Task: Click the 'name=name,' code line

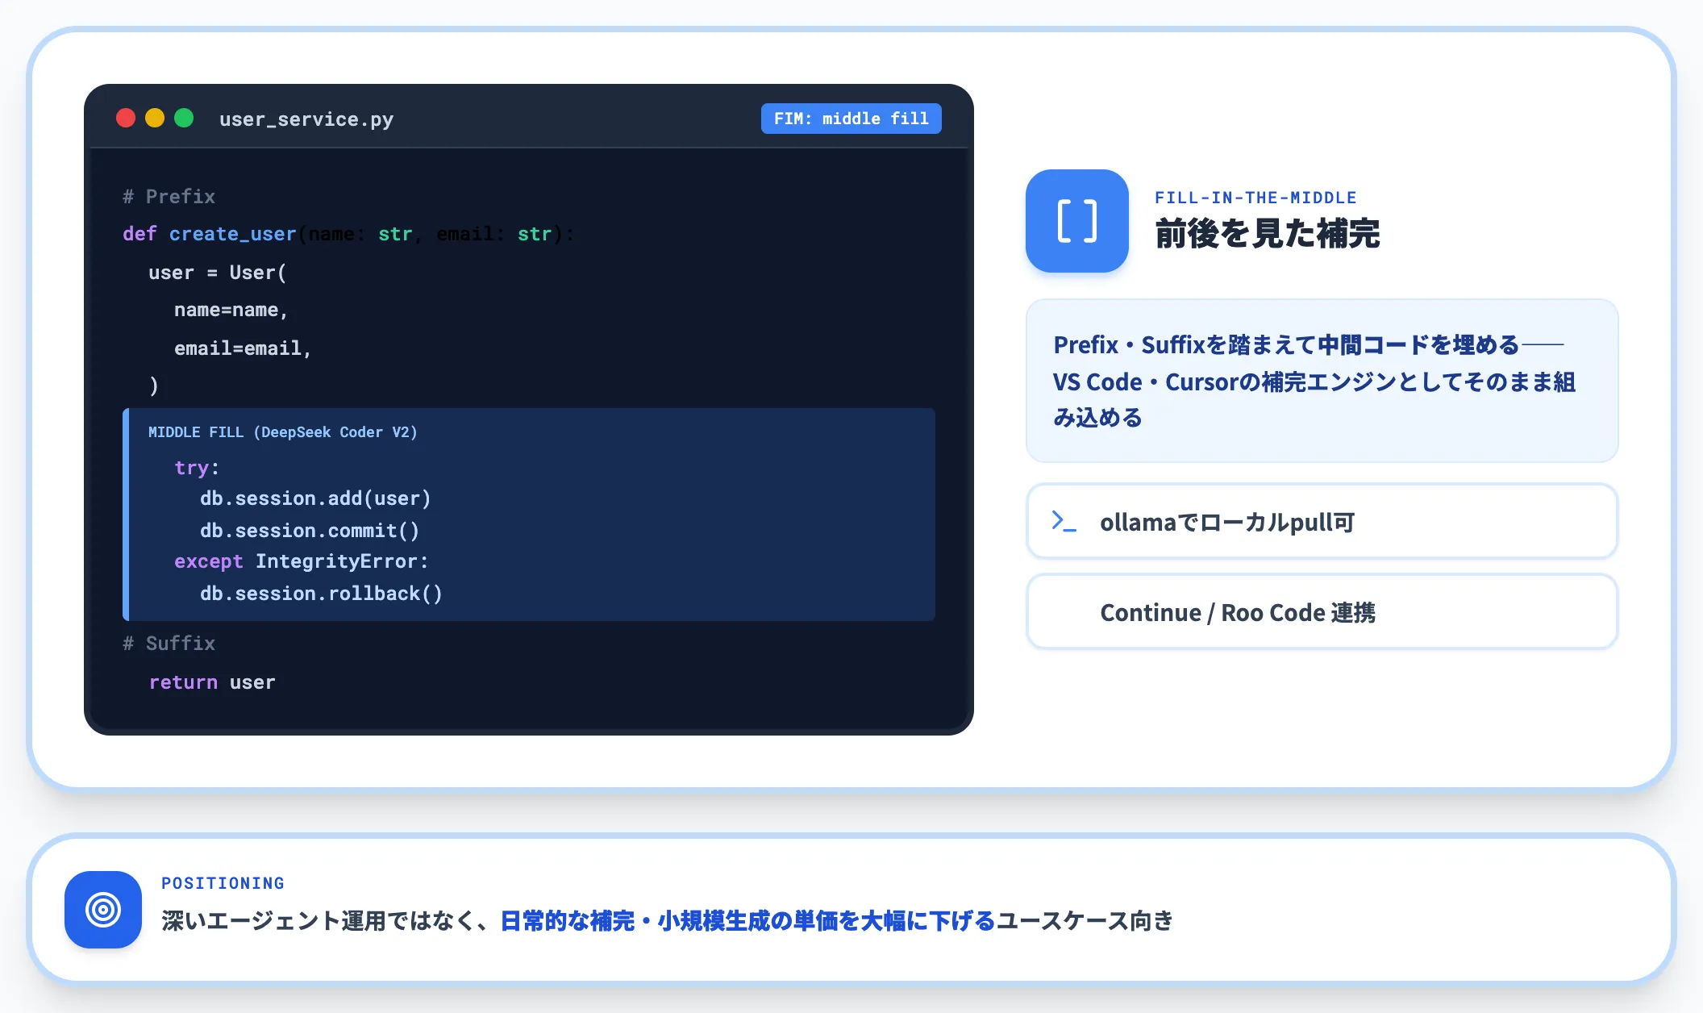Action: tap(231, 310)
